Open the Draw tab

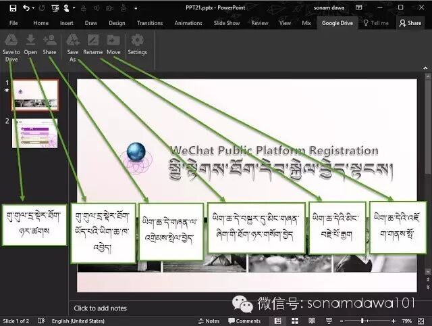(91, 23)
